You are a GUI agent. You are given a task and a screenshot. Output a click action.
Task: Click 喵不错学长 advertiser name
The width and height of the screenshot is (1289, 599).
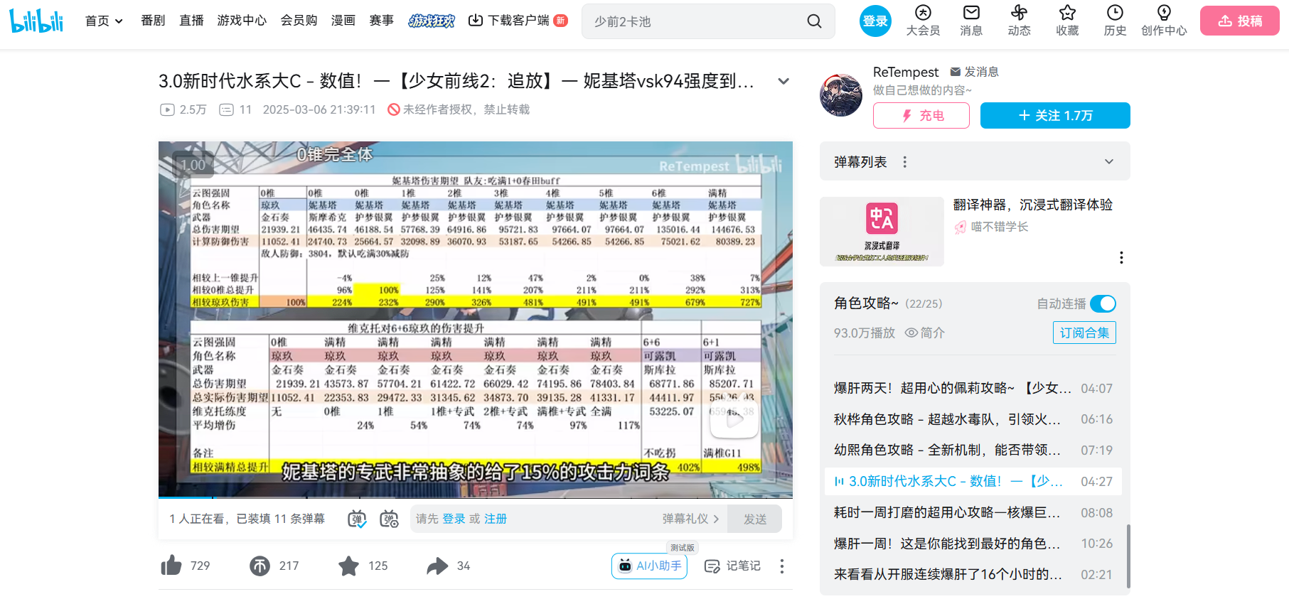click(x=1000, y=227)
